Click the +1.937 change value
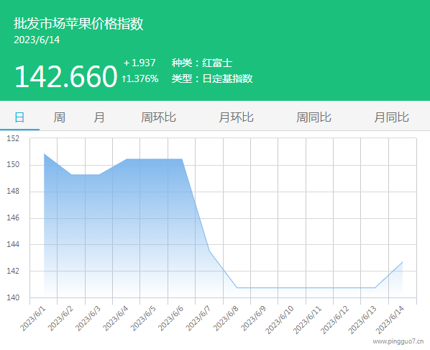Screen dimensions: 430x350 click(139, 63)
